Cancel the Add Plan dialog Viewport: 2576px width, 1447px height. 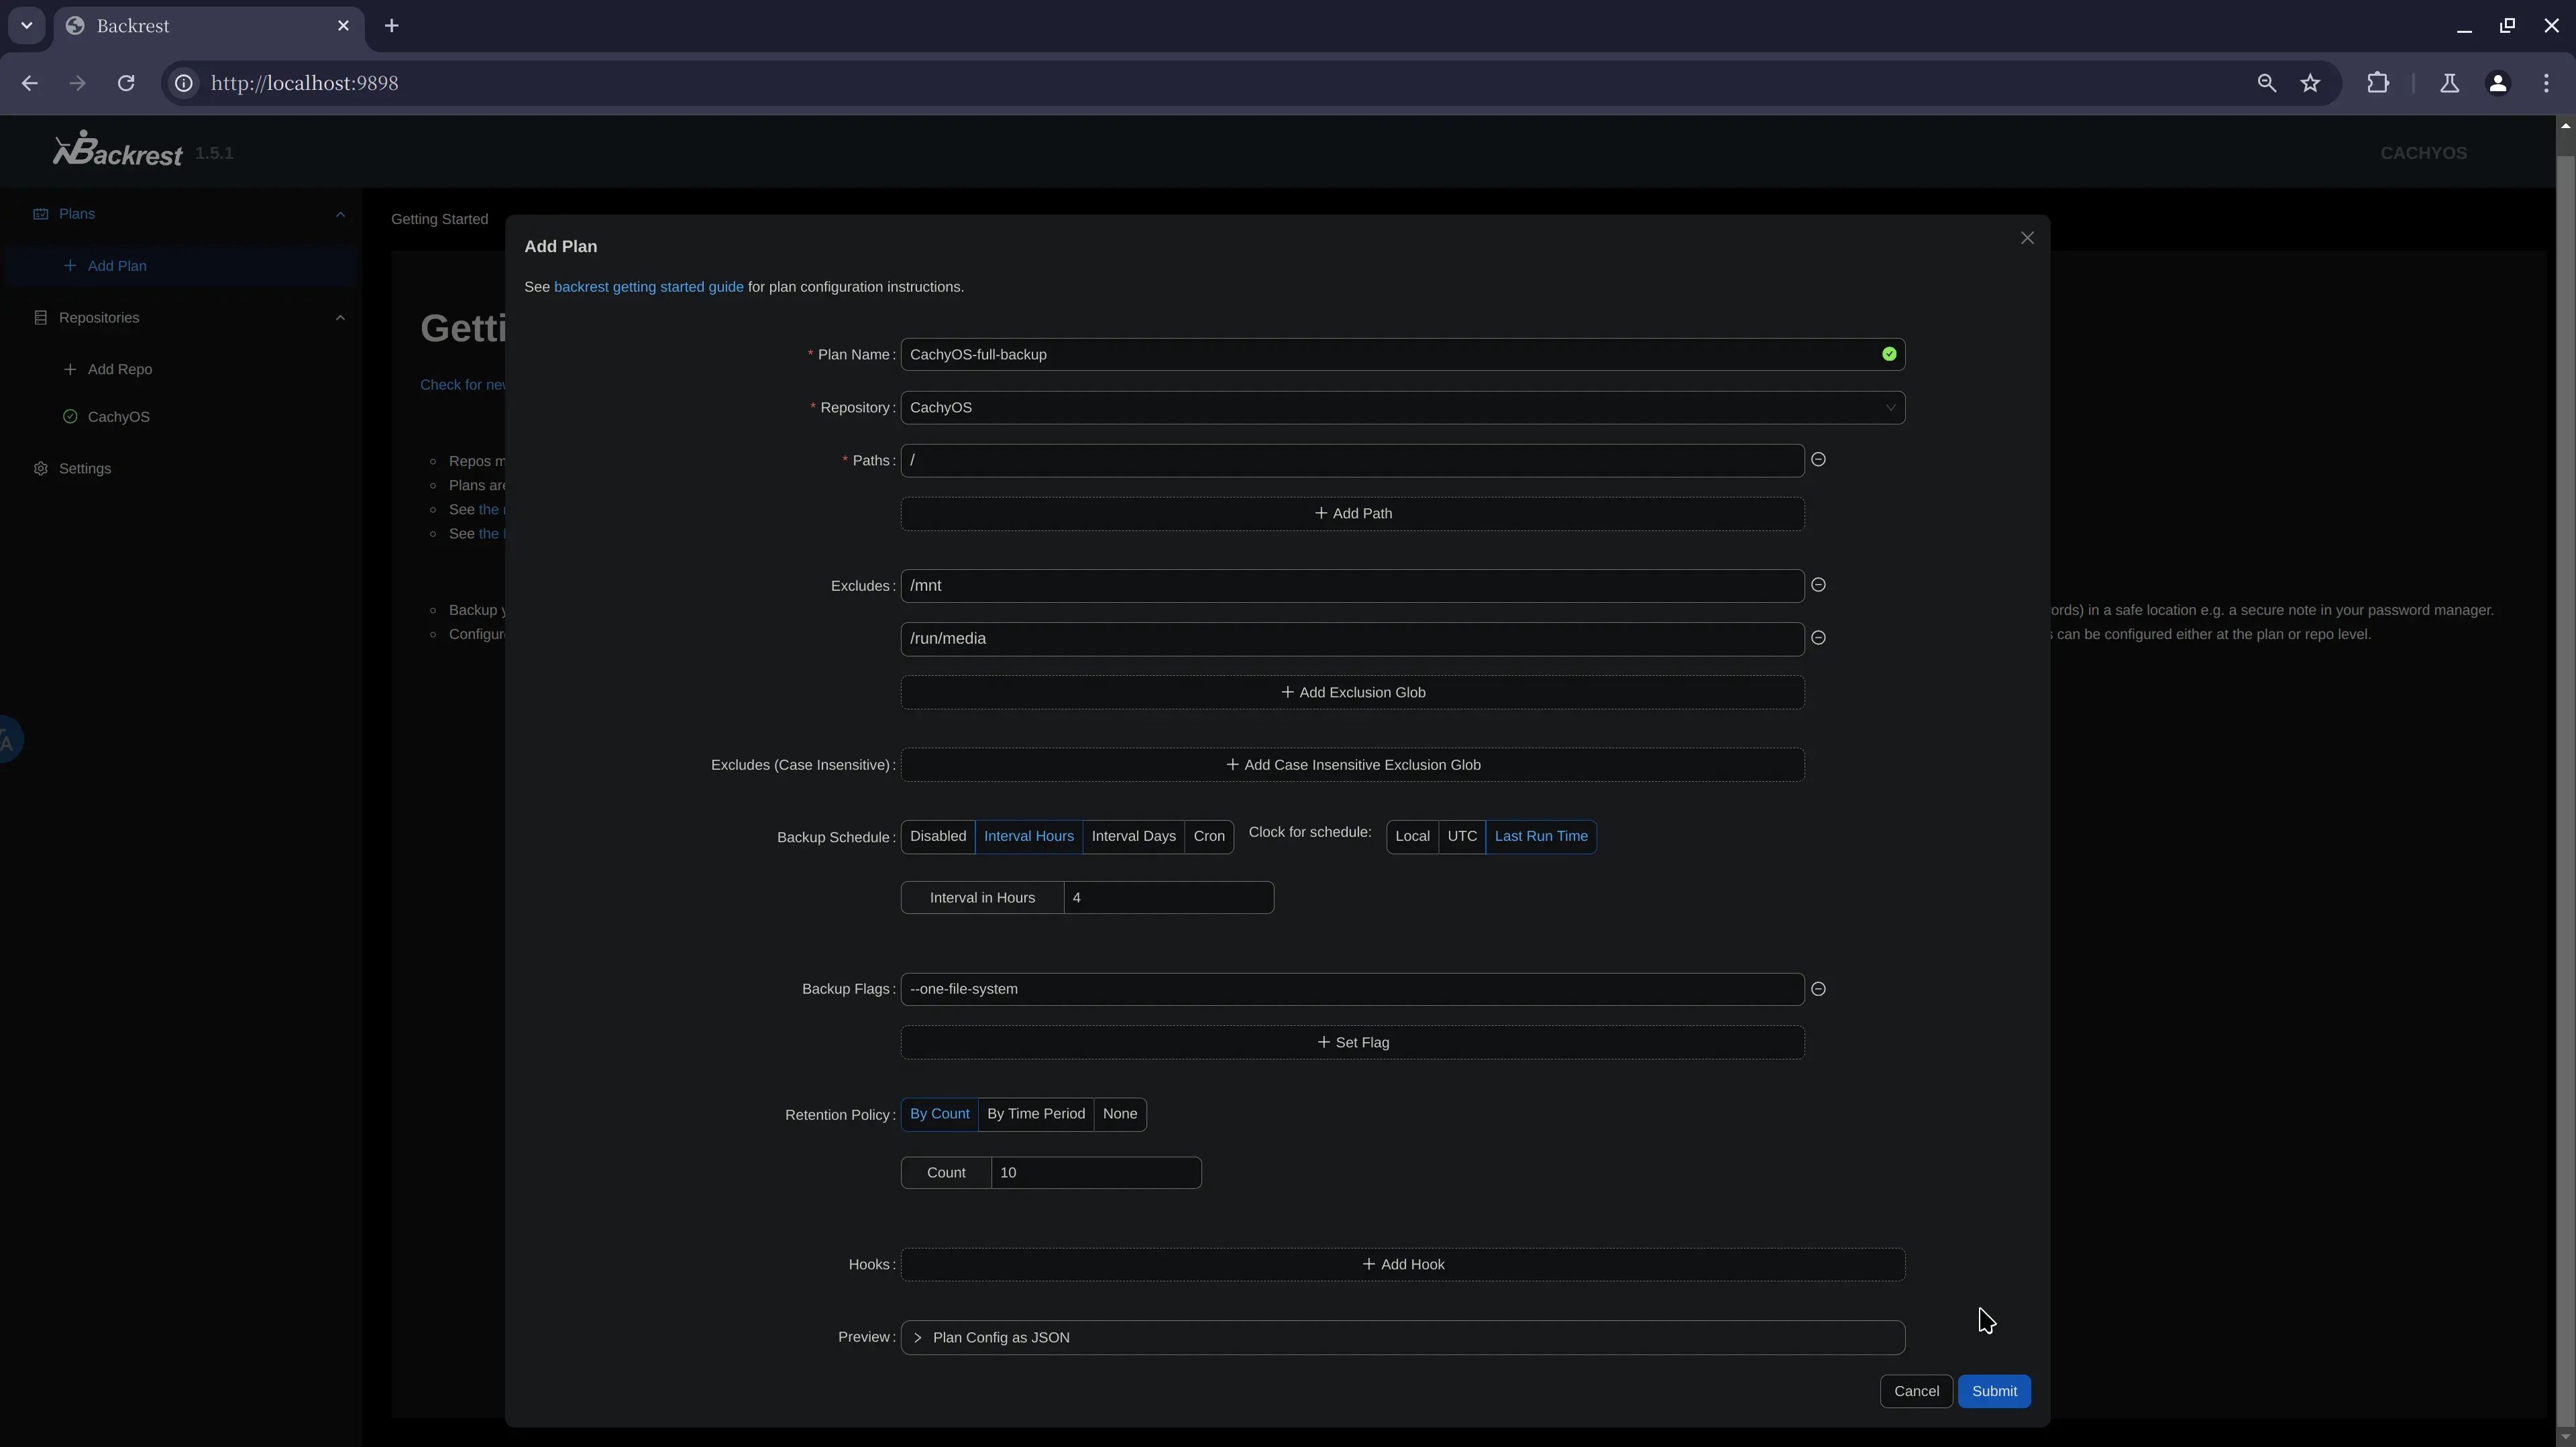pos(1916,1391)
